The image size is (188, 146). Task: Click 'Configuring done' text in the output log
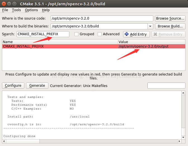coord(19,136)
